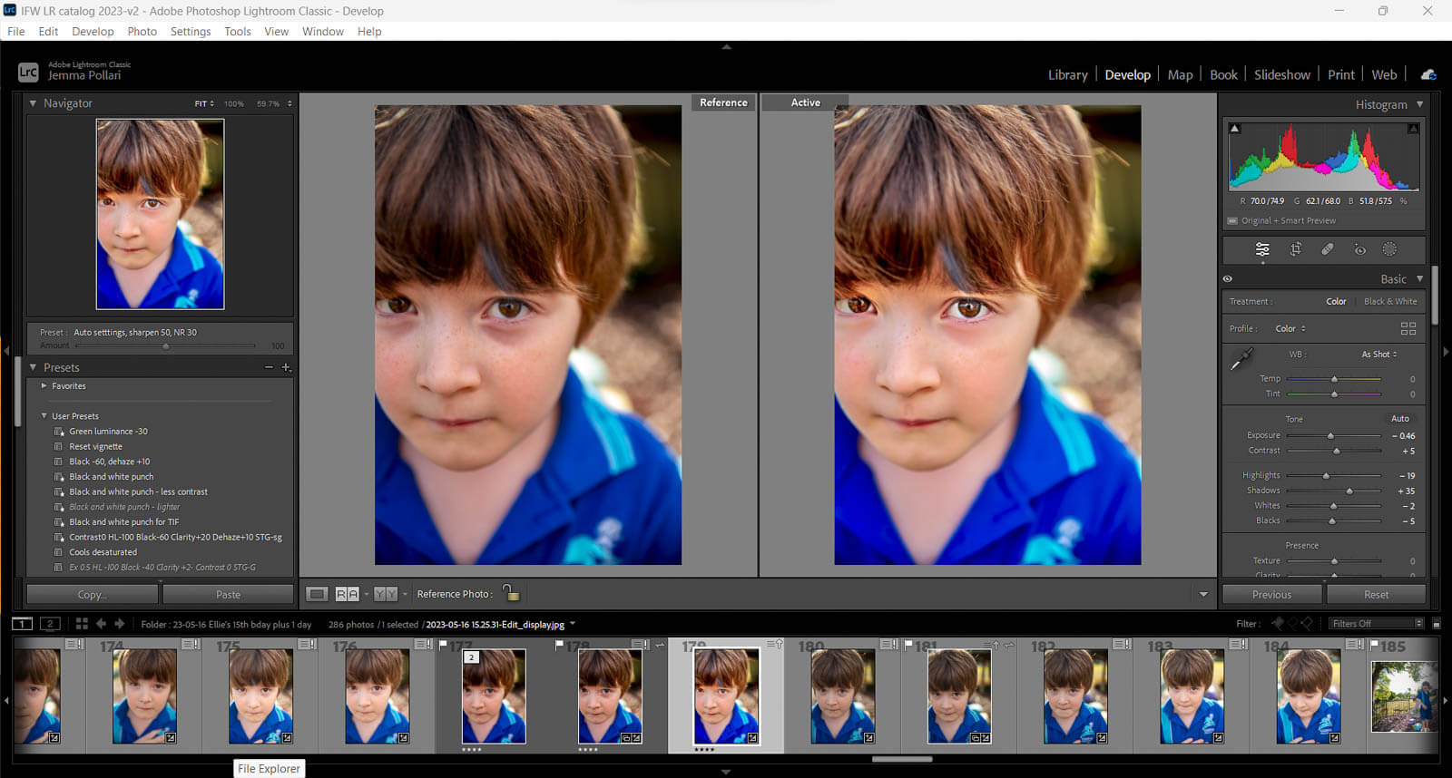Expand the Favorites preset group
Viewport: 1452px width, 778px height.
coord(44,386)
